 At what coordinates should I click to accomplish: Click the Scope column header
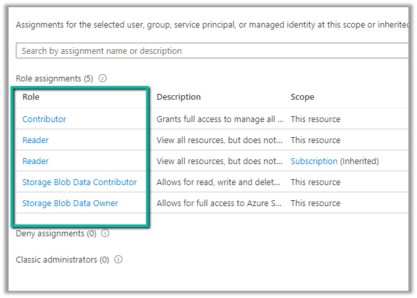(303, 96)
